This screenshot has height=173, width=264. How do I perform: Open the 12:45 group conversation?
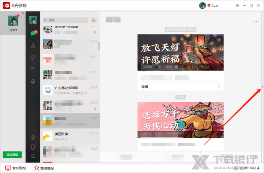(70, 75)
